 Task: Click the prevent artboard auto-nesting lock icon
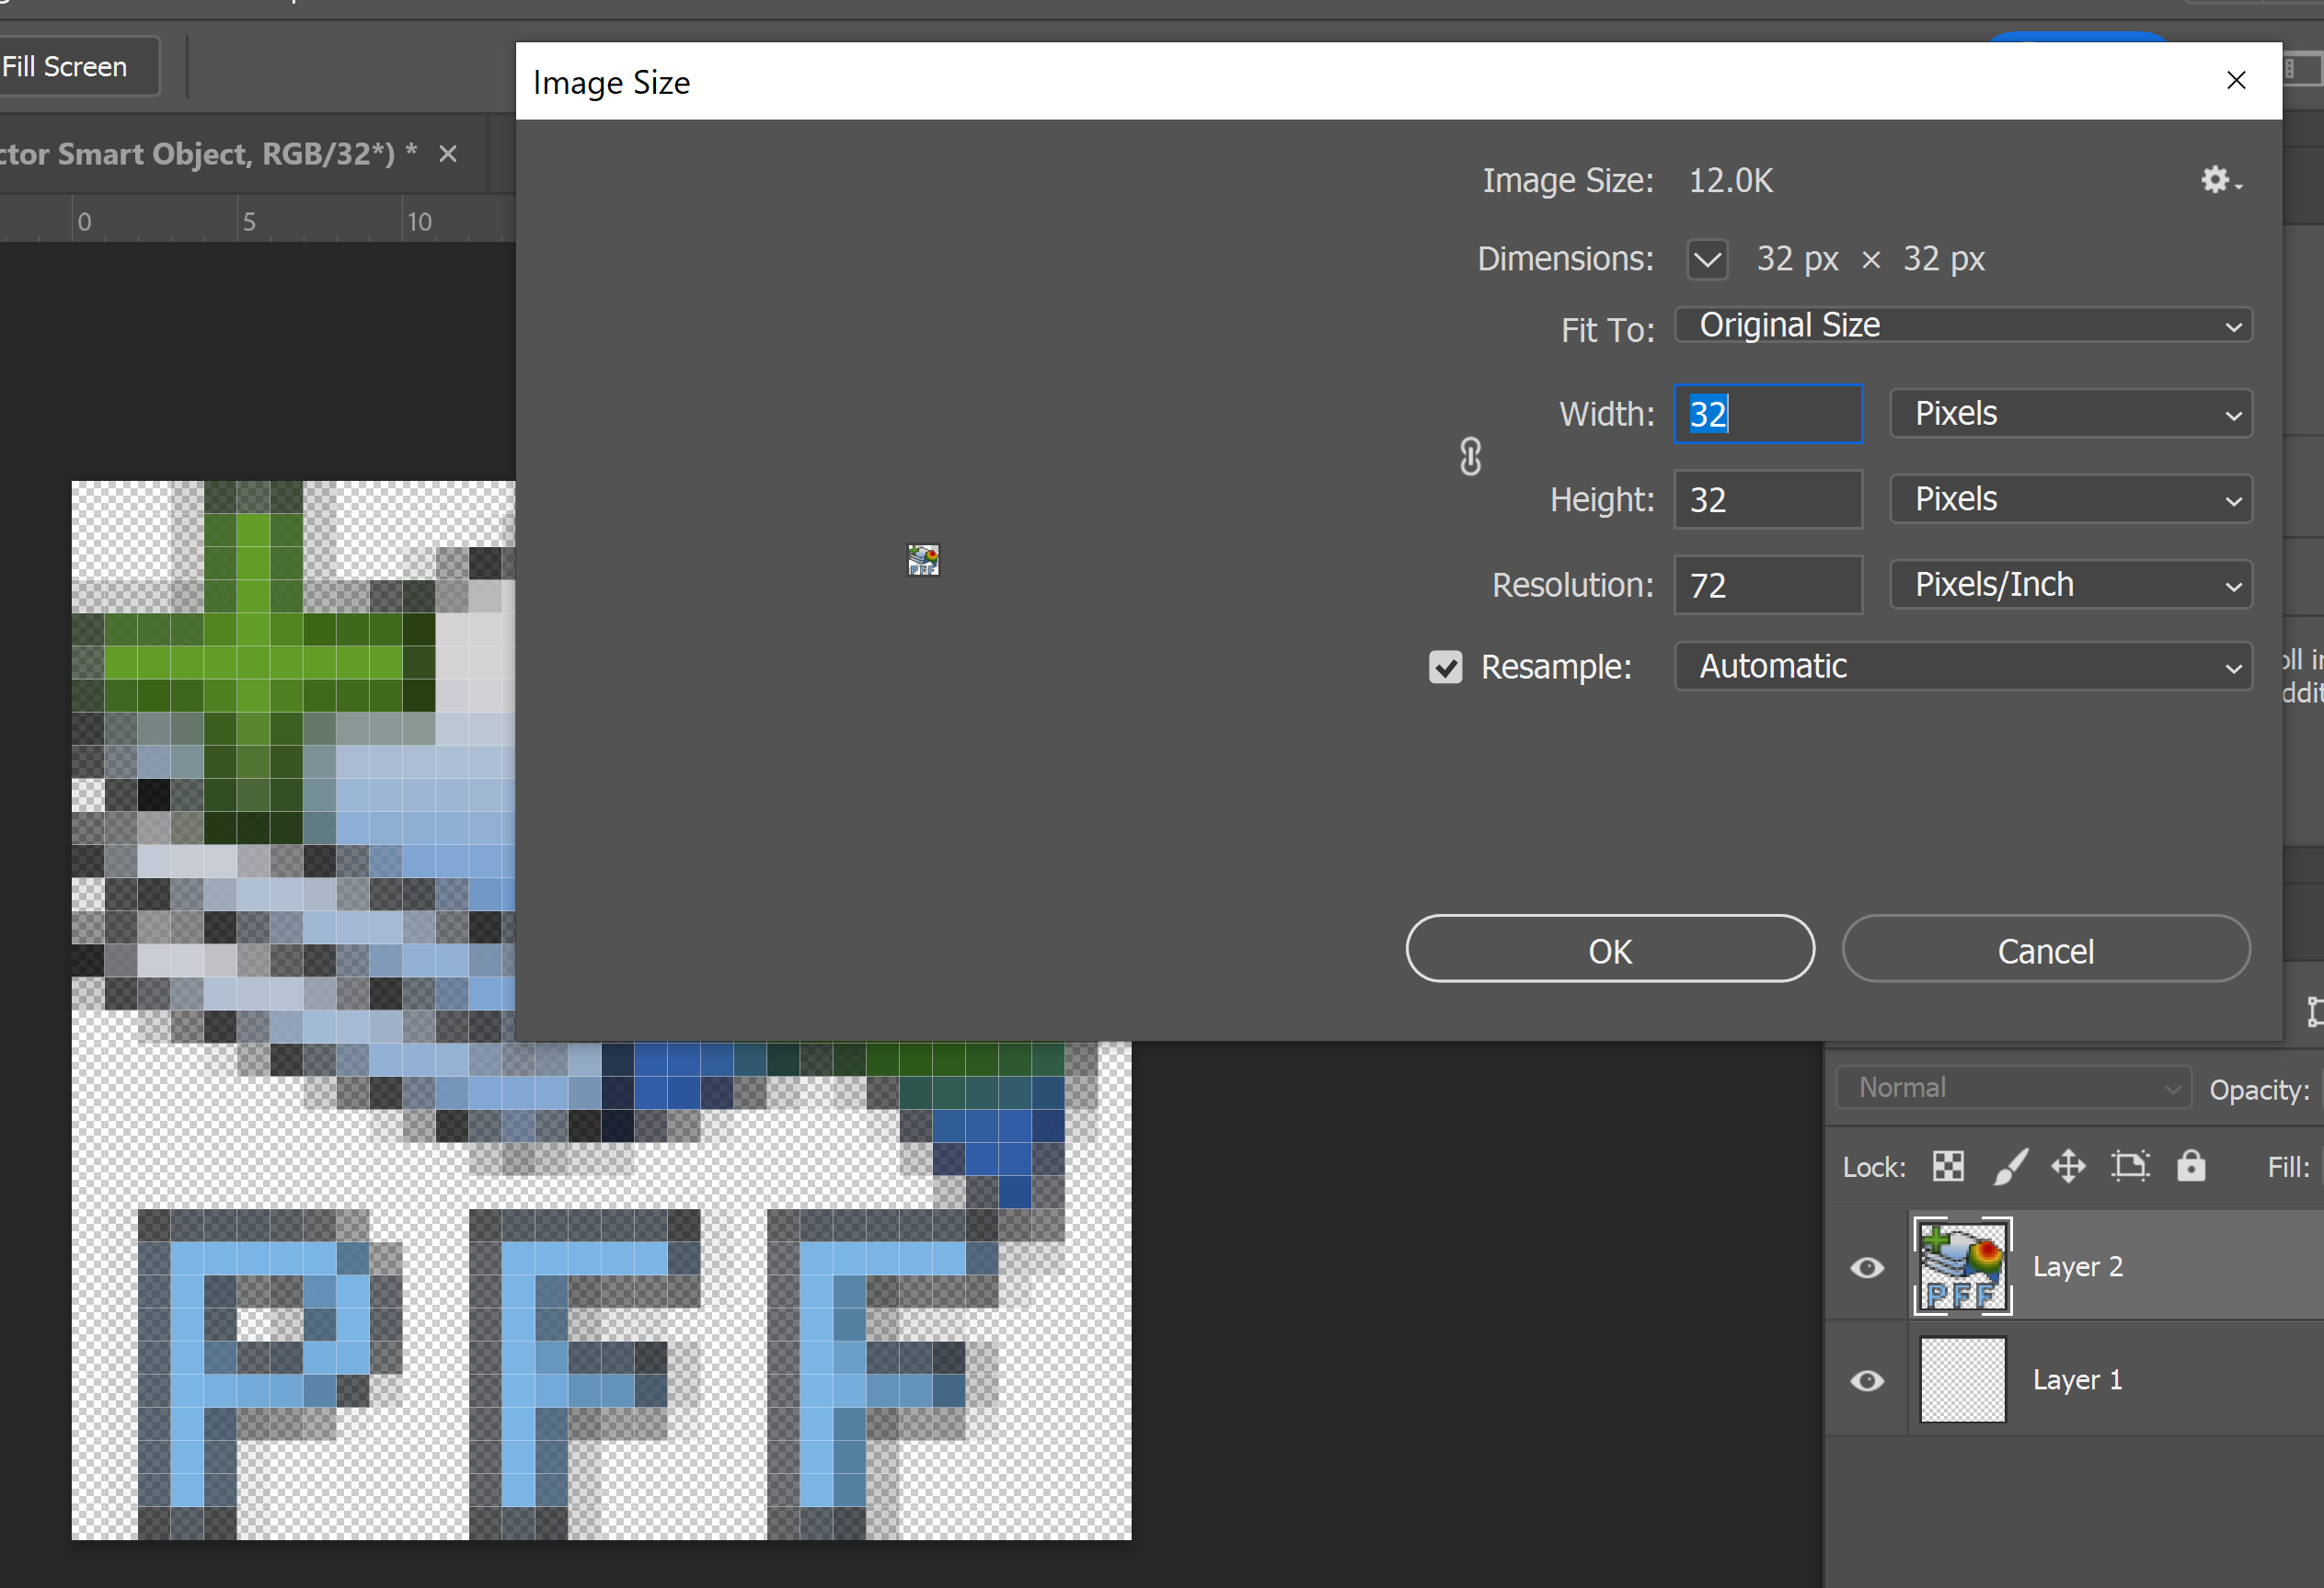pos(2129,1166)
